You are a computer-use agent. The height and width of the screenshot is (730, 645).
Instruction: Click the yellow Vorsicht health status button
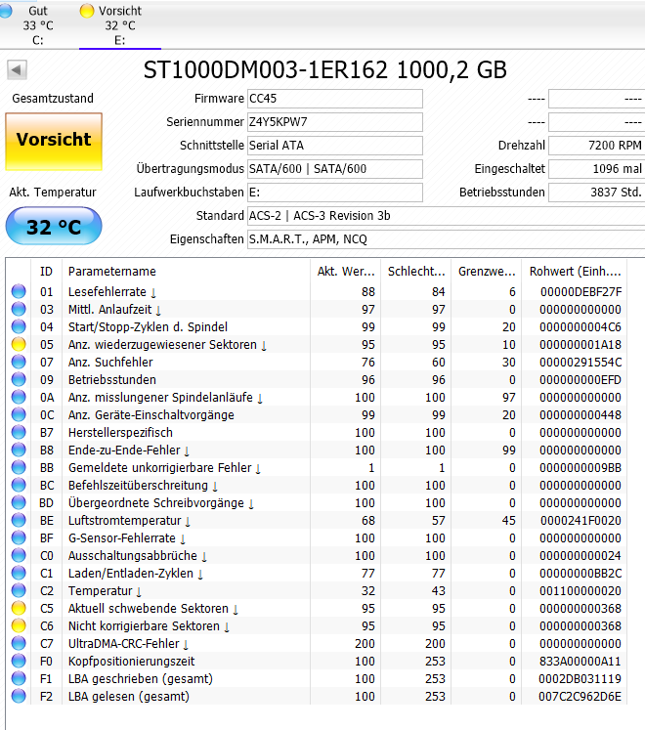coord(54,141)
